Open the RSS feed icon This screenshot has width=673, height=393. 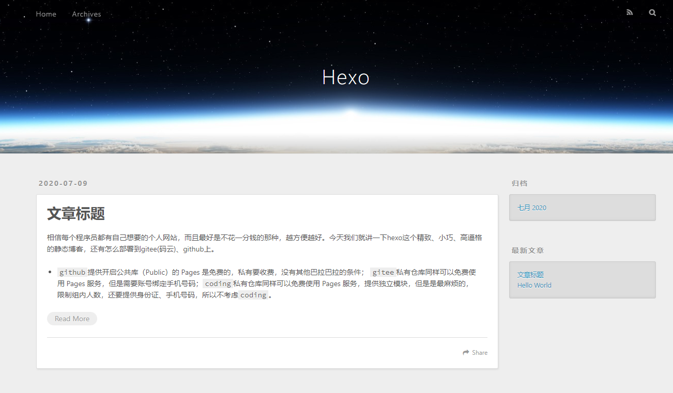pyautogui.click(x=629, y=13)
